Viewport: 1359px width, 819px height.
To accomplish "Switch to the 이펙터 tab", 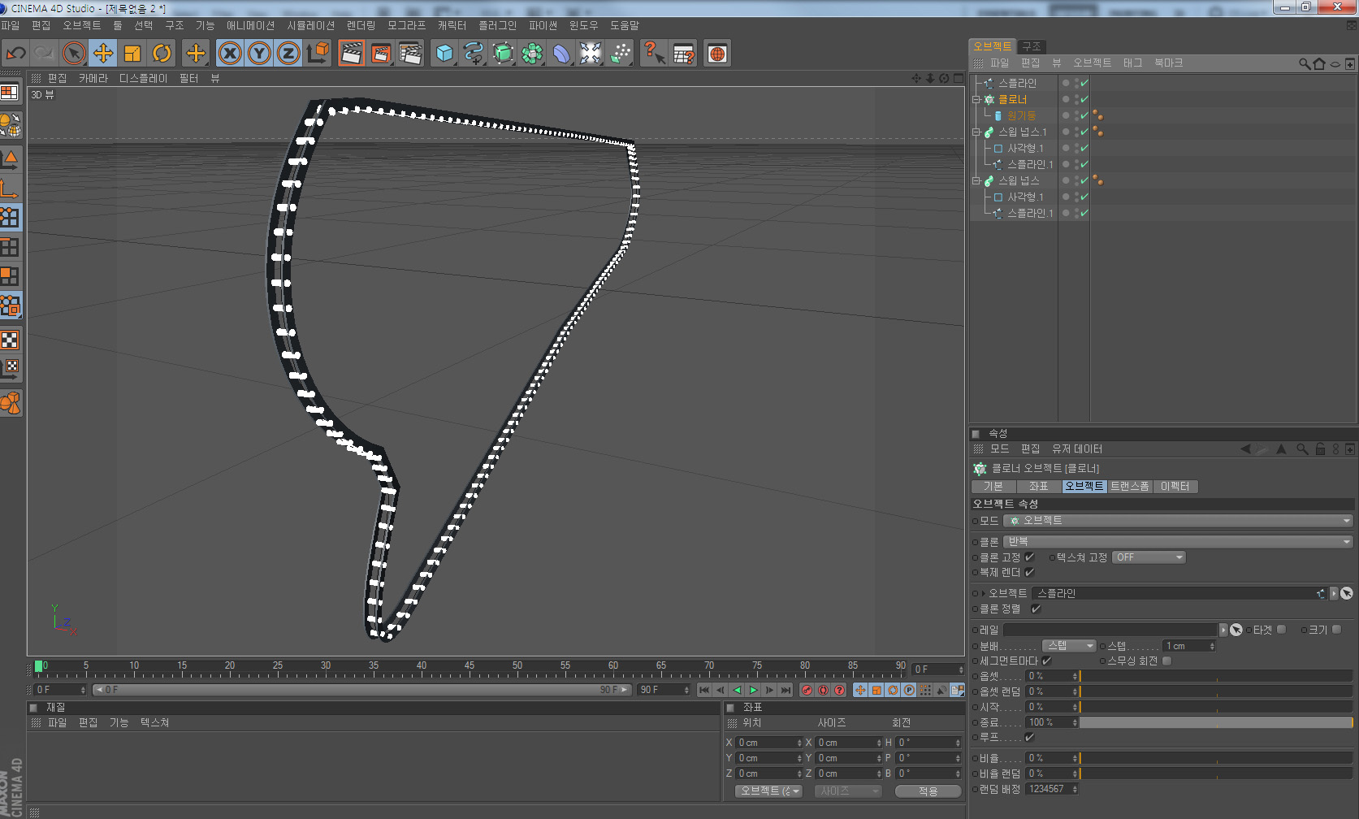I will pos(1175,486).
